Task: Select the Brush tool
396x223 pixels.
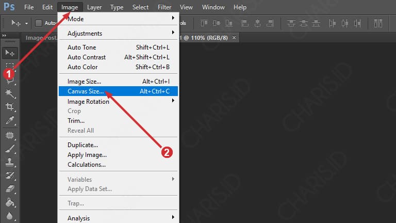Action: (10, 149)
